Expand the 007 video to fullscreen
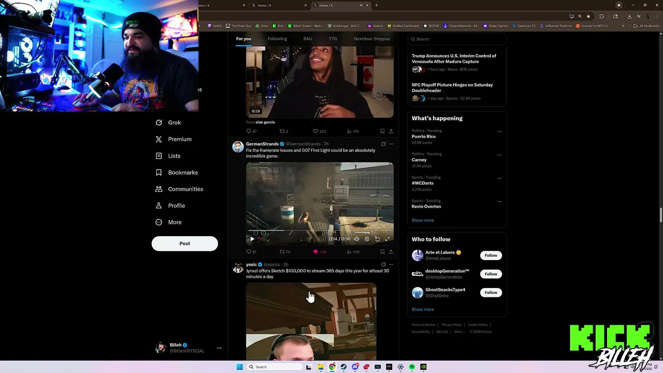This screenshot has height=373, width=663. coord(387,239)
